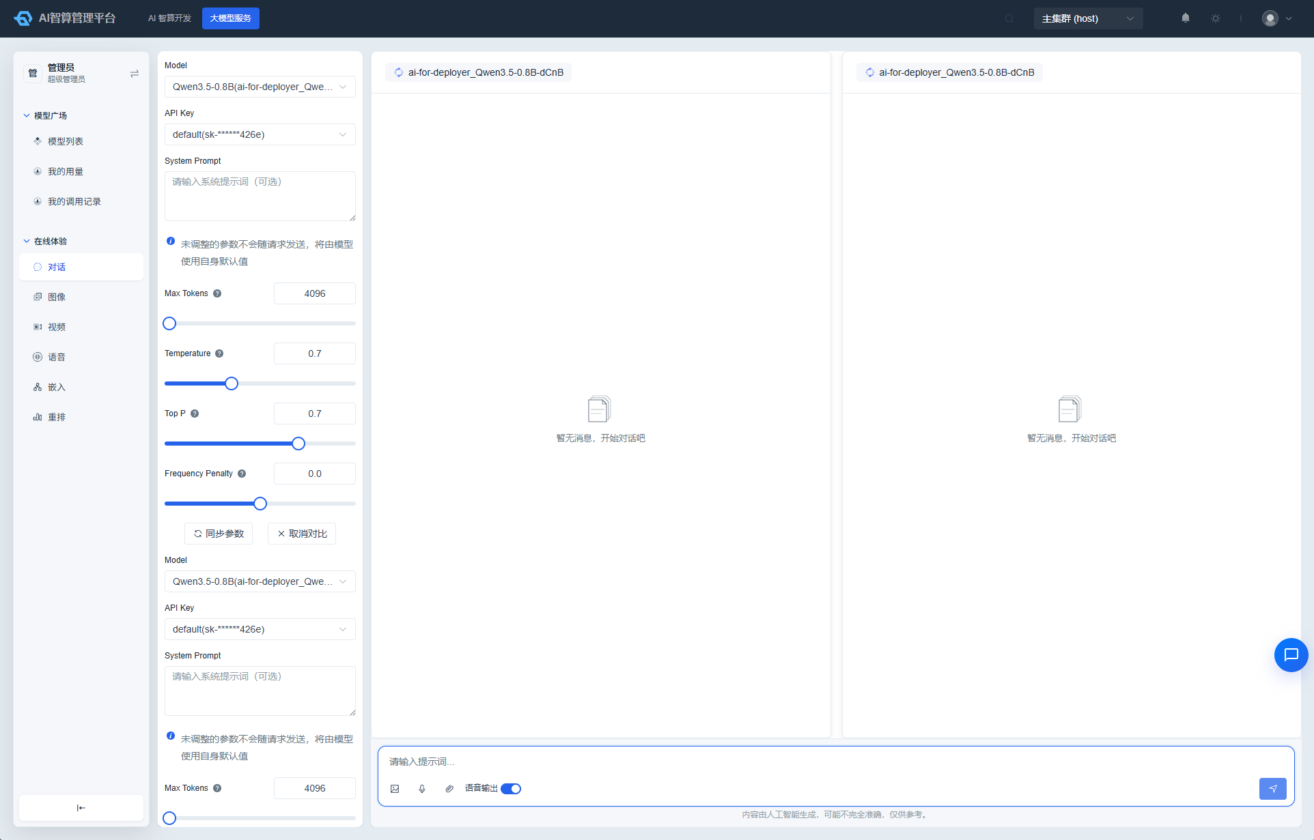1314x840 pixels.
Task: Collapse the 在线体验 section
Action: pos(46,241)
